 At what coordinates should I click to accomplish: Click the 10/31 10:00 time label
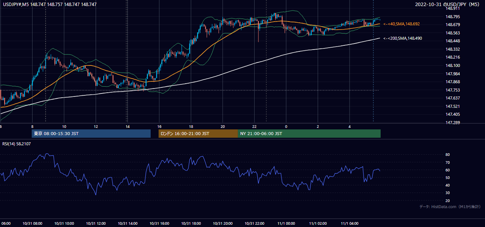pyautogui.click(x=64, y=223)
